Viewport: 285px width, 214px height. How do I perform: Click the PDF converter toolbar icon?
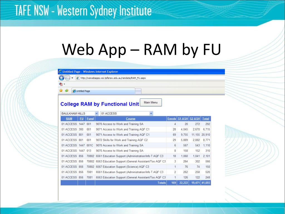[61, 84]
